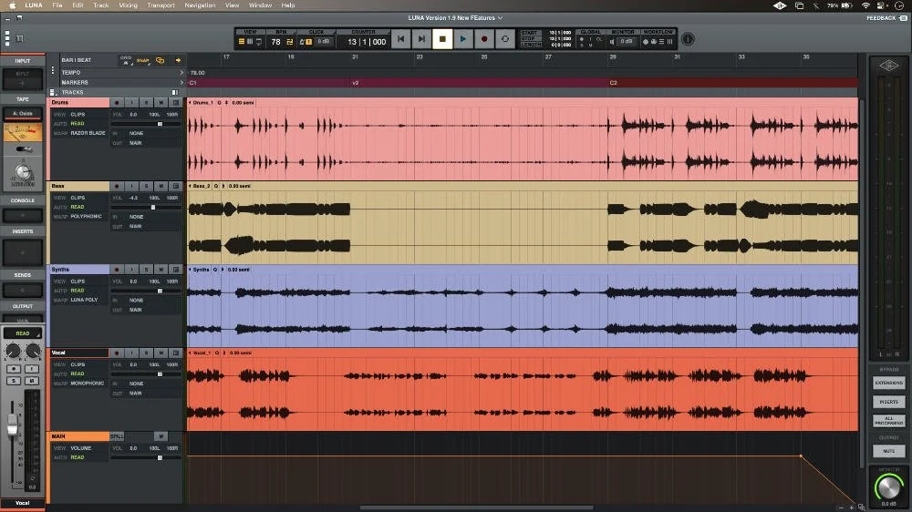Mute the MAIN bus track
This screenshot has height=512, width=912.
[161, 436]
